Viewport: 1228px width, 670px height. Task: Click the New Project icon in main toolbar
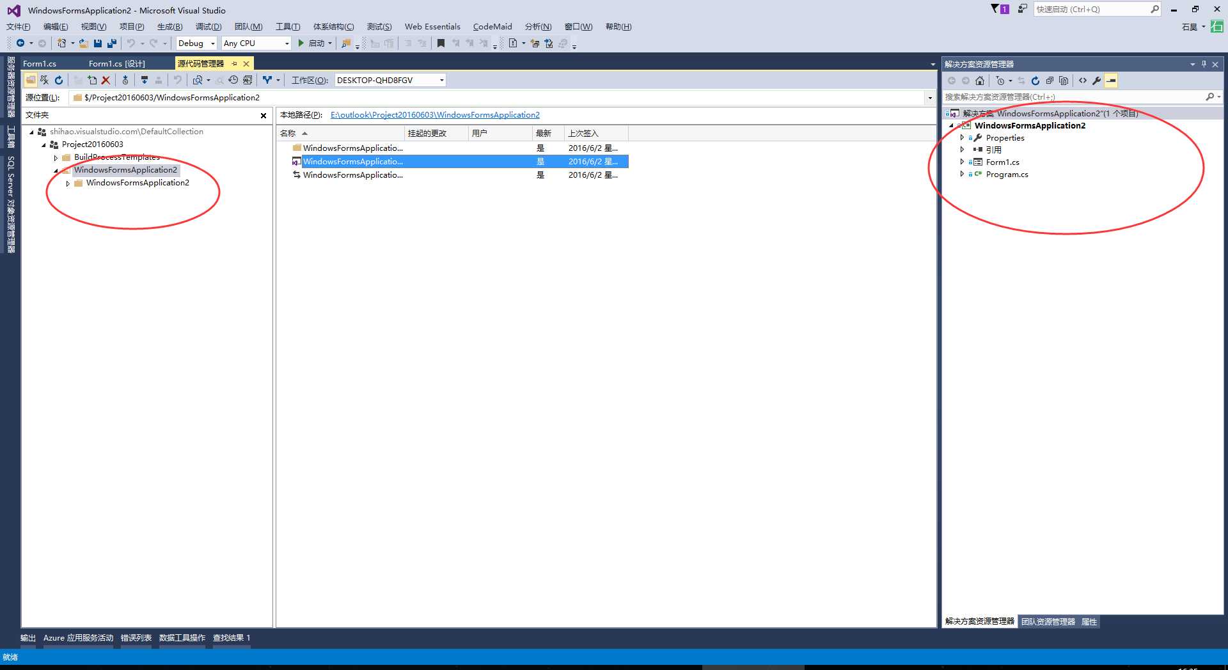coord(61,43)
